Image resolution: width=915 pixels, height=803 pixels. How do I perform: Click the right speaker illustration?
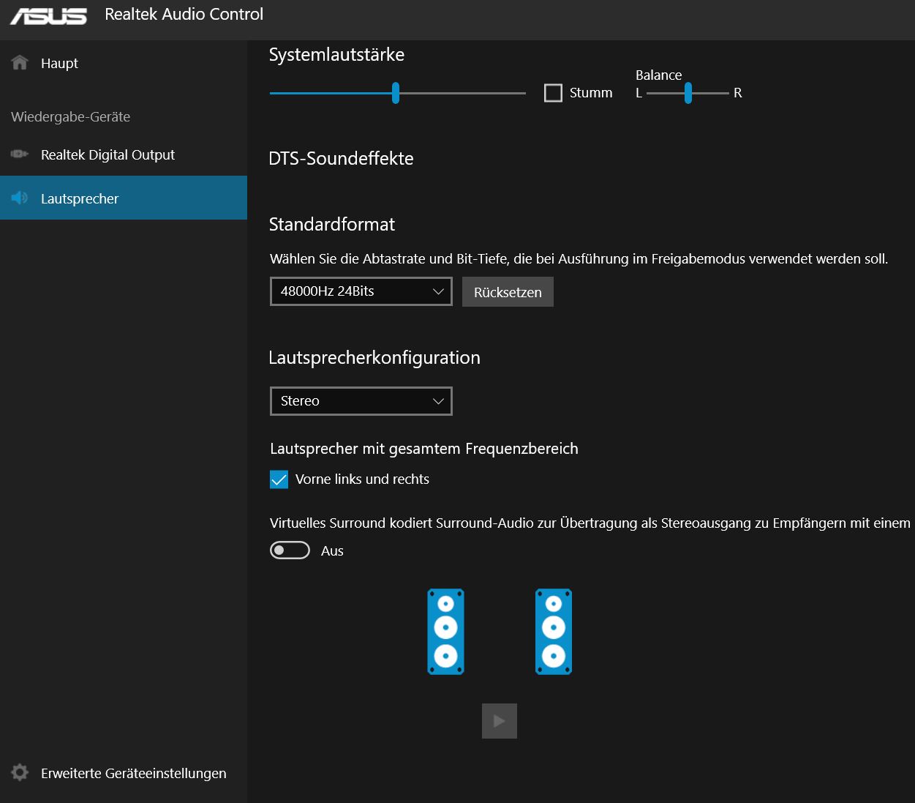click(x=554, y=632)
